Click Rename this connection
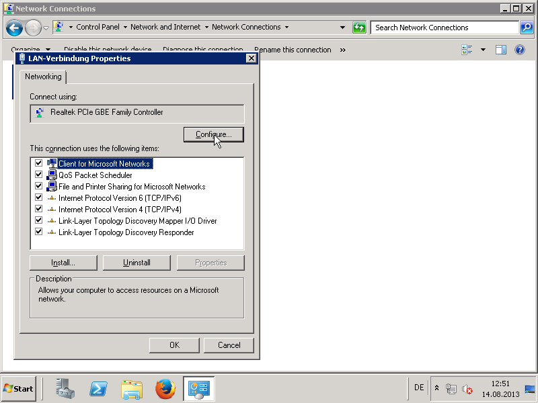Image resolution: width=538 pixels, height=403 pixels. point(295,50)
